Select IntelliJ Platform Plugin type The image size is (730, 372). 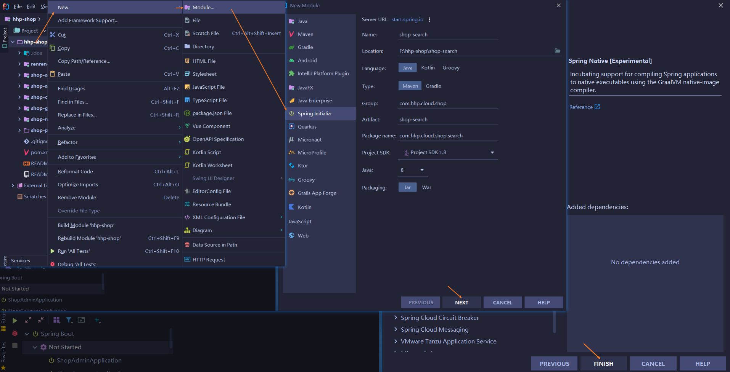coord(320,73)
